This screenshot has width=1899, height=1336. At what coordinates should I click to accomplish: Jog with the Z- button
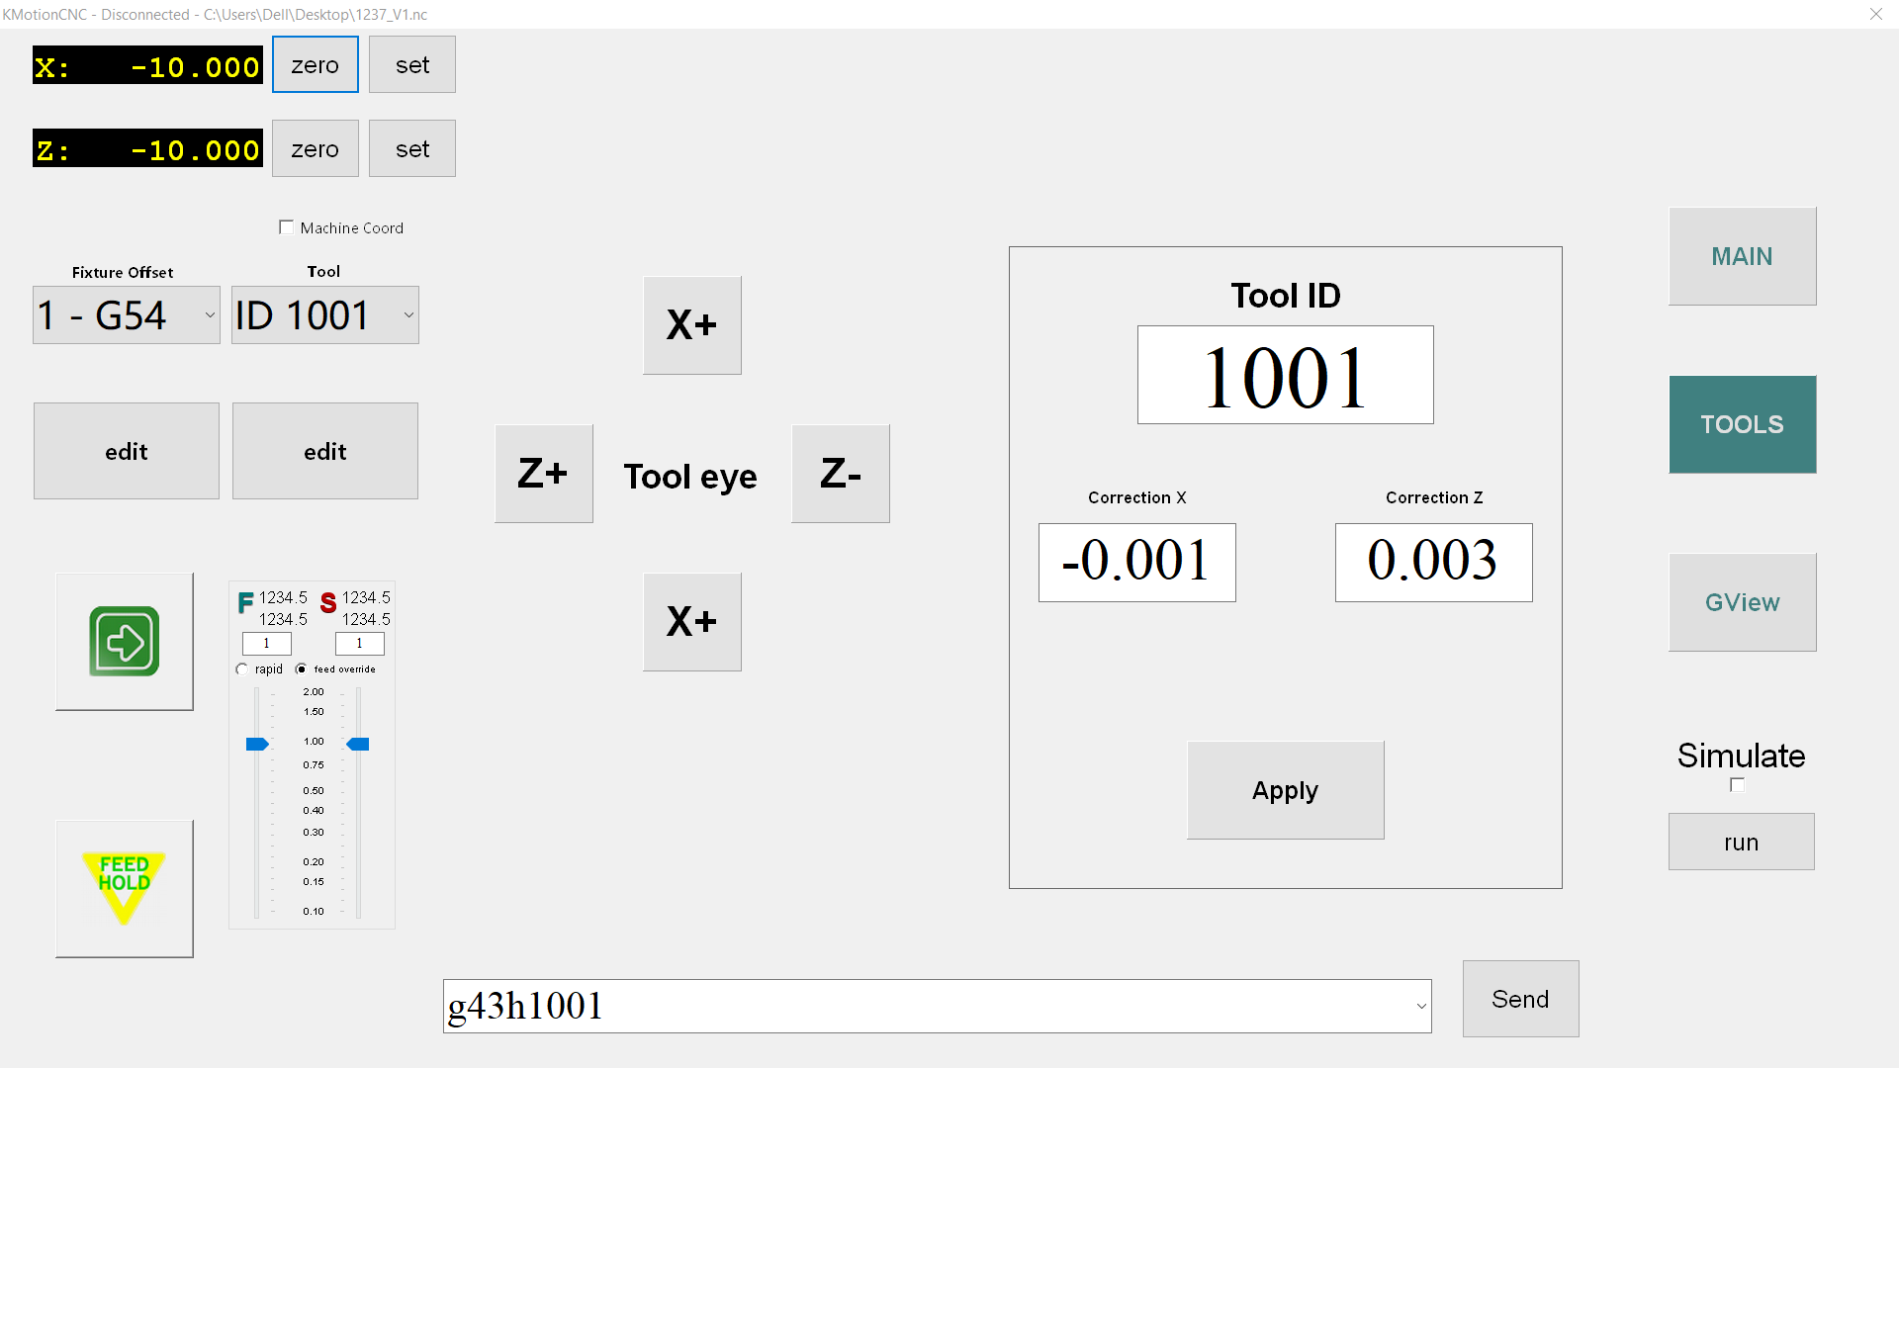click(x=840, y=474)
